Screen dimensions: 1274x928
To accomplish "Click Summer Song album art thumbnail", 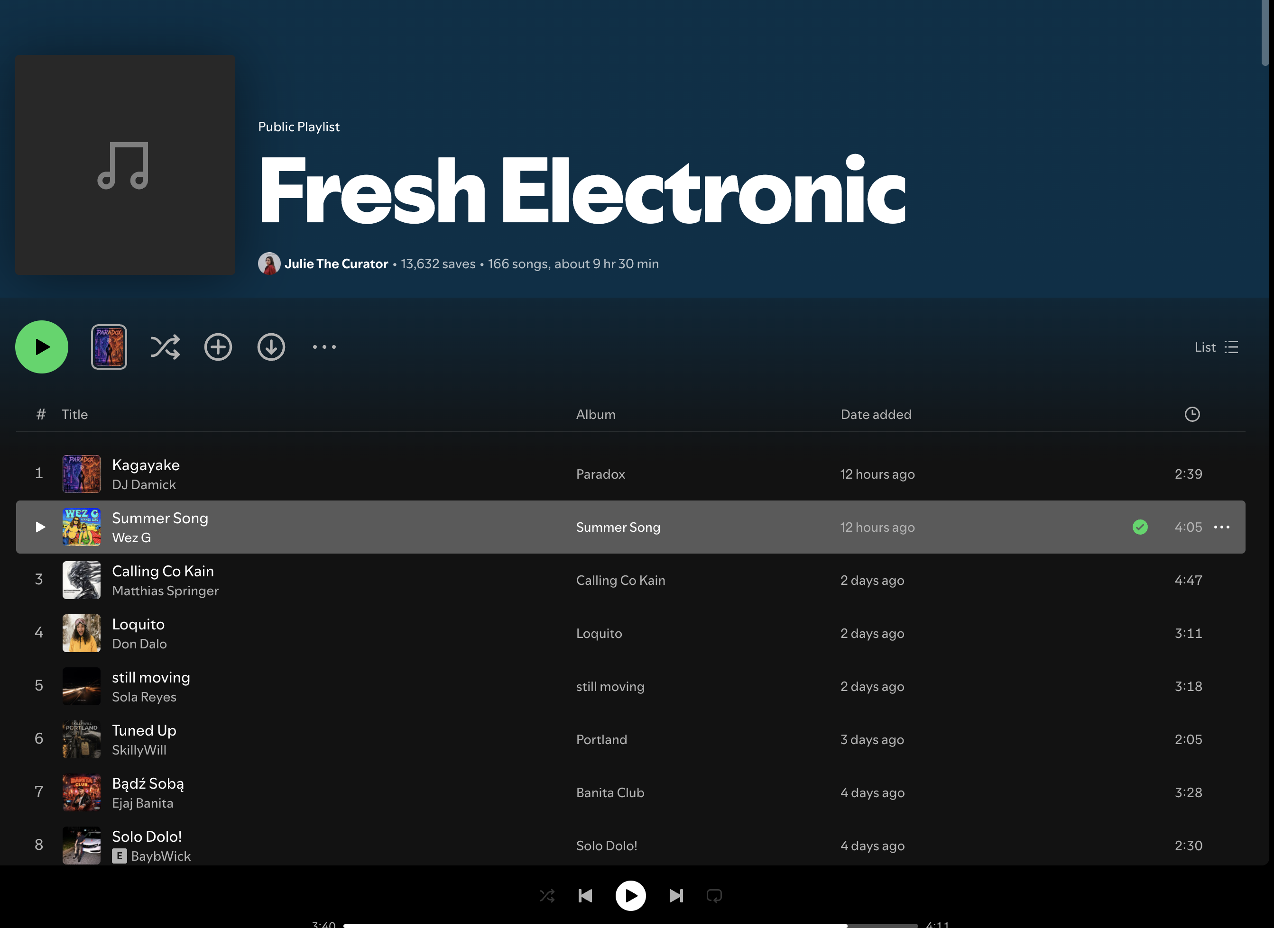I will tap(82, 527).
